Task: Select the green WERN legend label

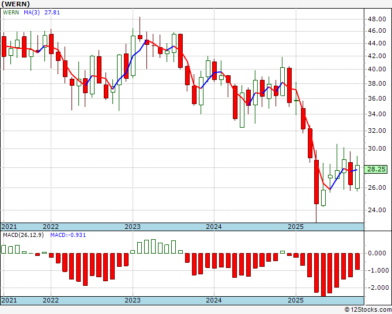Action: coord(11,13)
